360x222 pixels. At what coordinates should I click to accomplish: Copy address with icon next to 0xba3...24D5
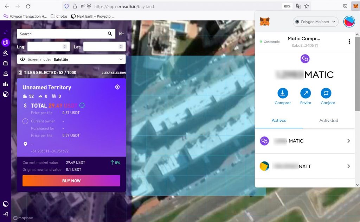(316, 45)
